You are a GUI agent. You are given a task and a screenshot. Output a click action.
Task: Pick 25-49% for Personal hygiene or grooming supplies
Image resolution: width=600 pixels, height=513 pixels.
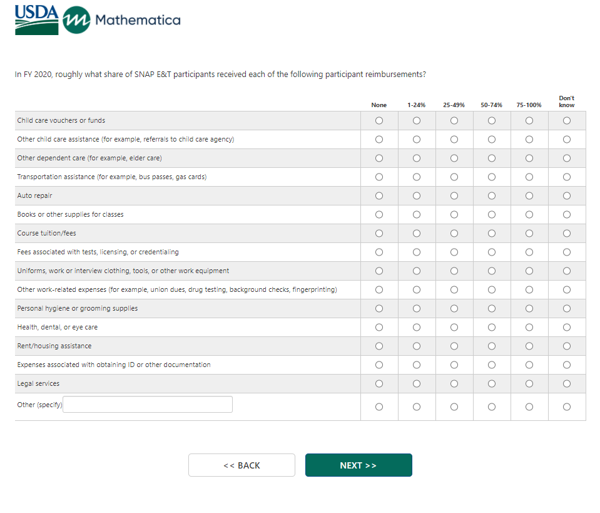pyautogui.click(x=454, y=309)
